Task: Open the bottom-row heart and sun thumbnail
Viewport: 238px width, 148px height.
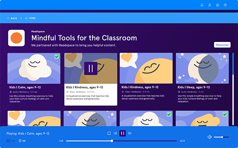Action: [x=34, y=118]
